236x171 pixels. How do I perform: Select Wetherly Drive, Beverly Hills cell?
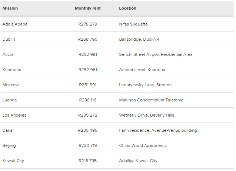[146, 115]
